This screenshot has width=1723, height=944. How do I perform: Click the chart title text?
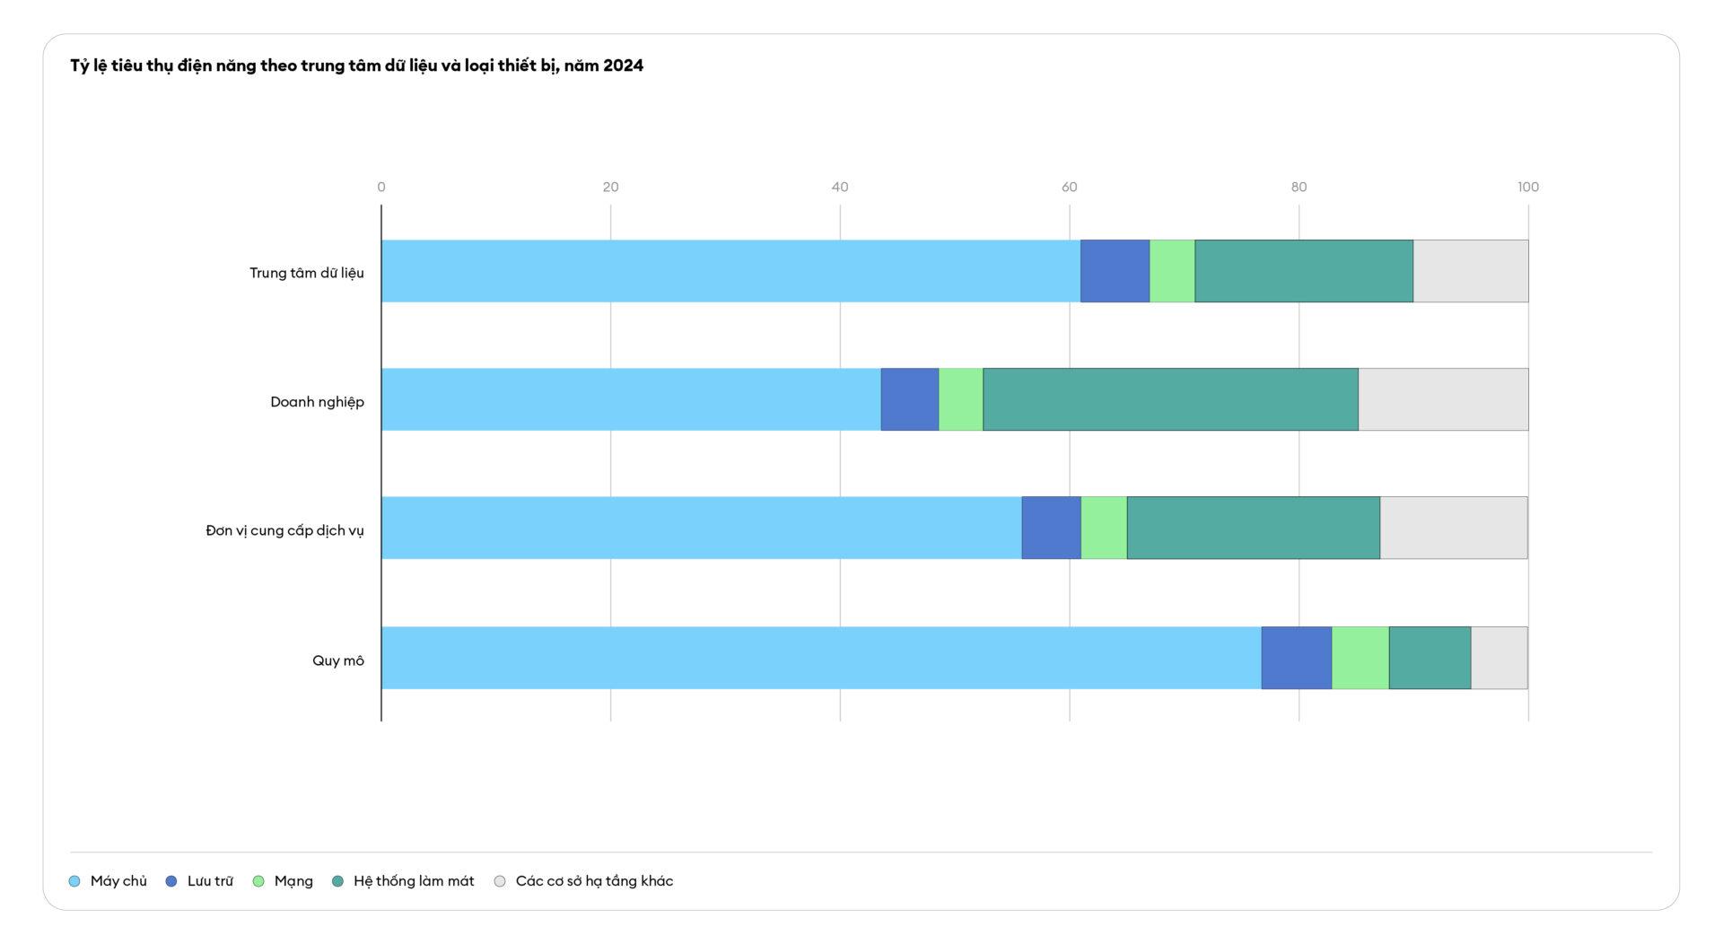point(356,66)
